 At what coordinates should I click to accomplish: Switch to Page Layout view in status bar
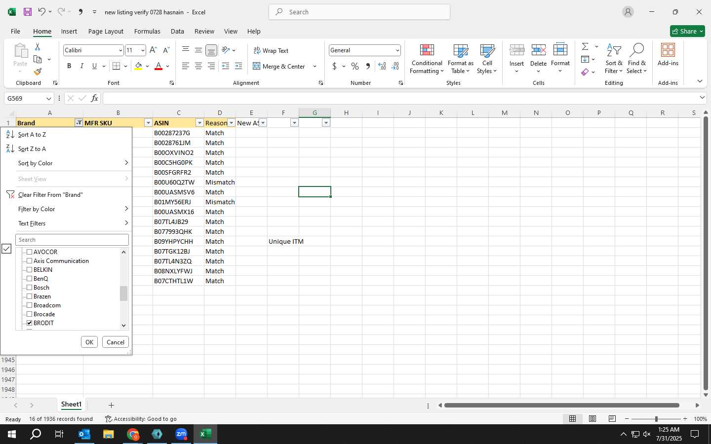(x=592, y=419)
